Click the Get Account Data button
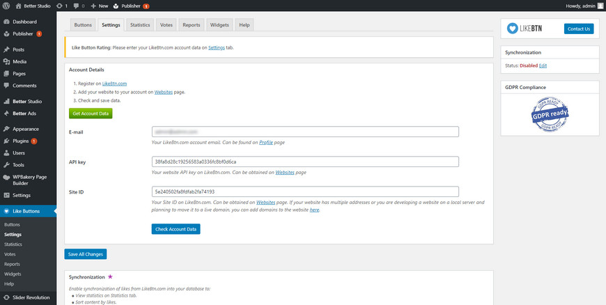 point(91,114)
